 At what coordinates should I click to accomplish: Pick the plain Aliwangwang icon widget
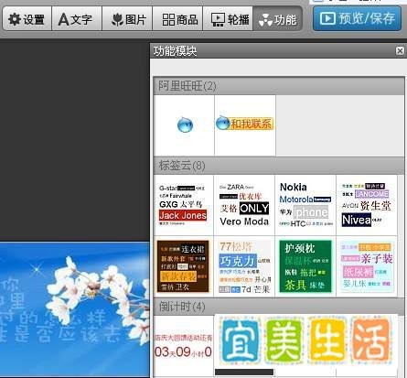185,125
